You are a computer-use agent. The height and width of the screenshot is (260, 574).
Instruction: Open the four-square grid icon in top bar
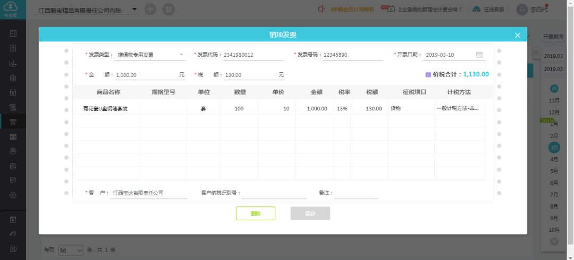[168, 10]
